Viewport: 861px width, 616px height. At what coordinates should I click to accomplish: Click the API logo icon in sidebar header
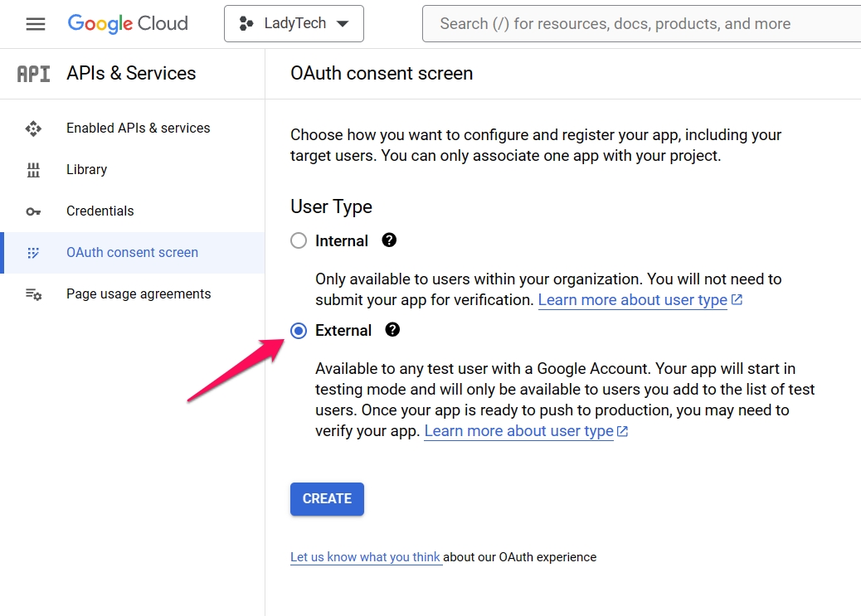[x=33, y=74]
